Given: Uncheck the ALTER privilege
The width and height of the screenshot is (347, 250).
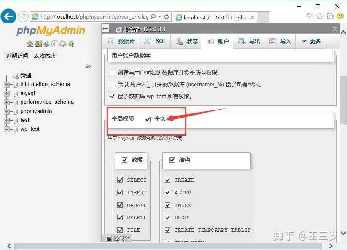Looking at the screenshot, I should click(168, 193).
